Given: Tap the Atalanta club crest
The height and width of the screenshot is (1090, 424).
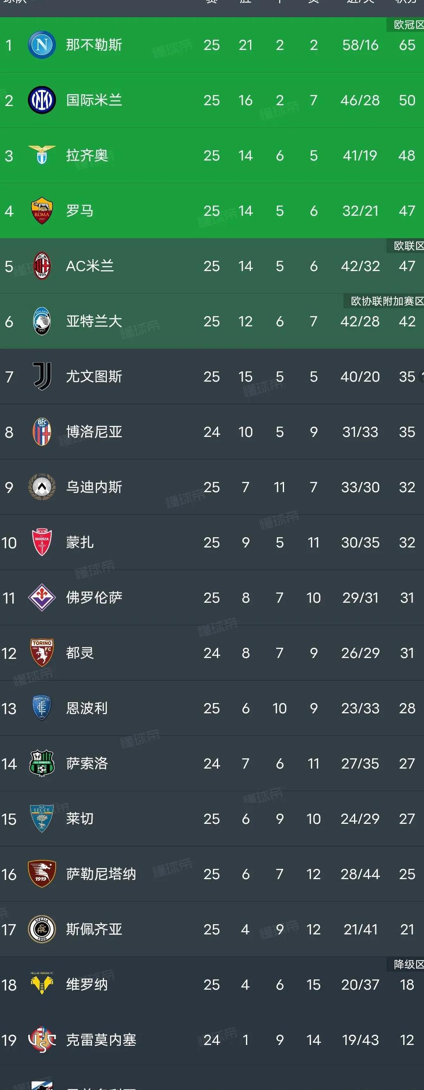Looking at the screenshot, I should pos(42,321).
